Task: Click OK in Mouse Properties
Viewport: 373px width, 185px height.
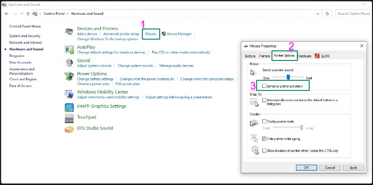Action: (306, 168)
